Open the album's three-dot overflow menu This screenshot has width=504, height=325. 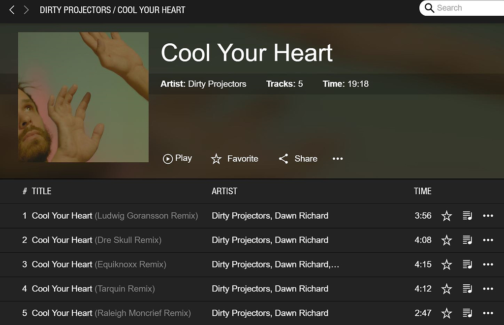(338, 158)
